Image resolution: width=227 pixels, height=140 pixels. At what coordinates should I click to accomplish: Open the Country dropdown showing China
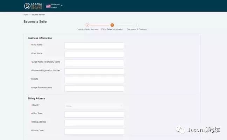point(94,106)
